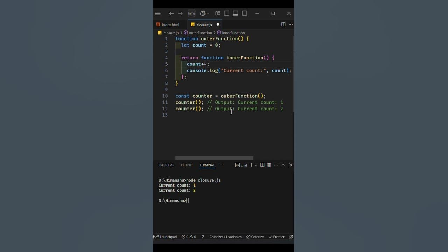The height and width of the screenshot is (252, 448).
Task: Click the Prettier status item
Action: click(x=276, y=237)
